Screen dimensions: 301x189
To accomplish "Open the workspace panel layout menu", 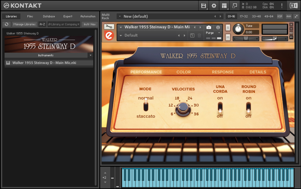I will pyautogui.click(x=224, y=6).
